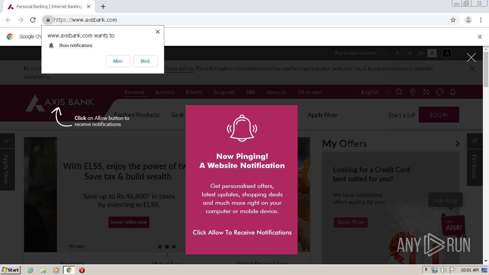Open Chrome three-dot menu
The height and width of the screenshot is (275, 489).
click(481, 20)
